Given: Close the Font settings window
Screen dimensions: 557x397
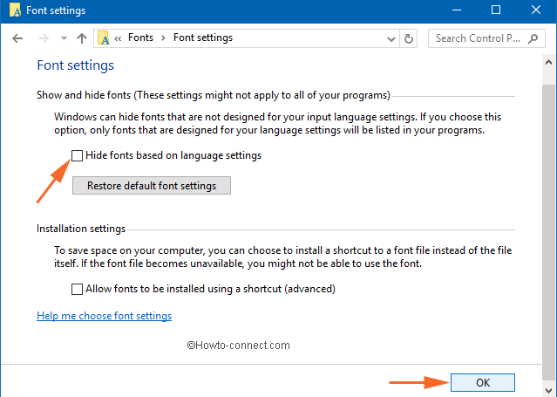Looking at the screenshot, I should click(536, 10).
